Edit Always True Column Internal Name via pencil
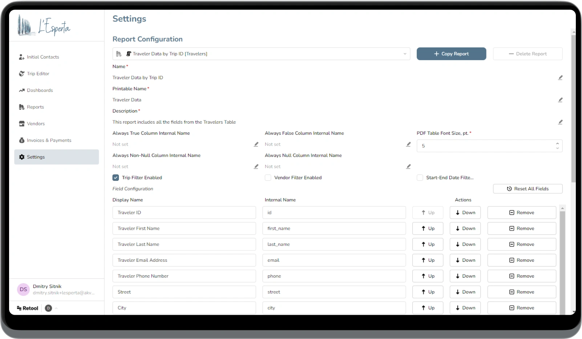Viewport: 582px width, 339px height. 256,144
